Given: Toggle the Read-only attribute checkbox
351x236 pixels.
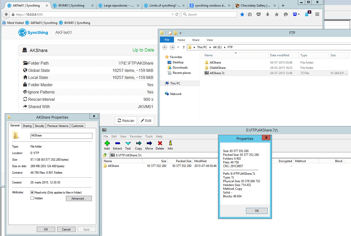Looking at the screenshot, I should tap(32, 193).
